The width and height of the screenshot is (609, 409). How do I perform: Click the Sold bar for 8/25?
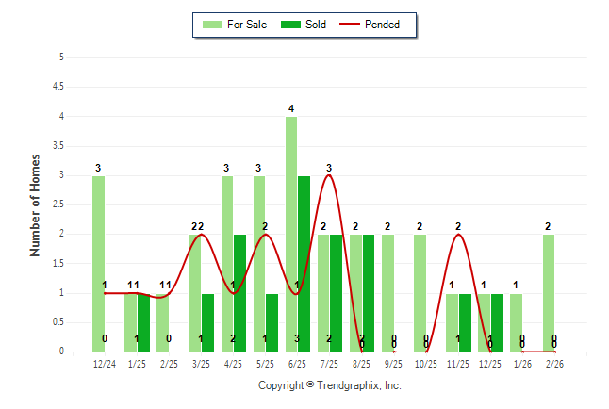(368, 293)
